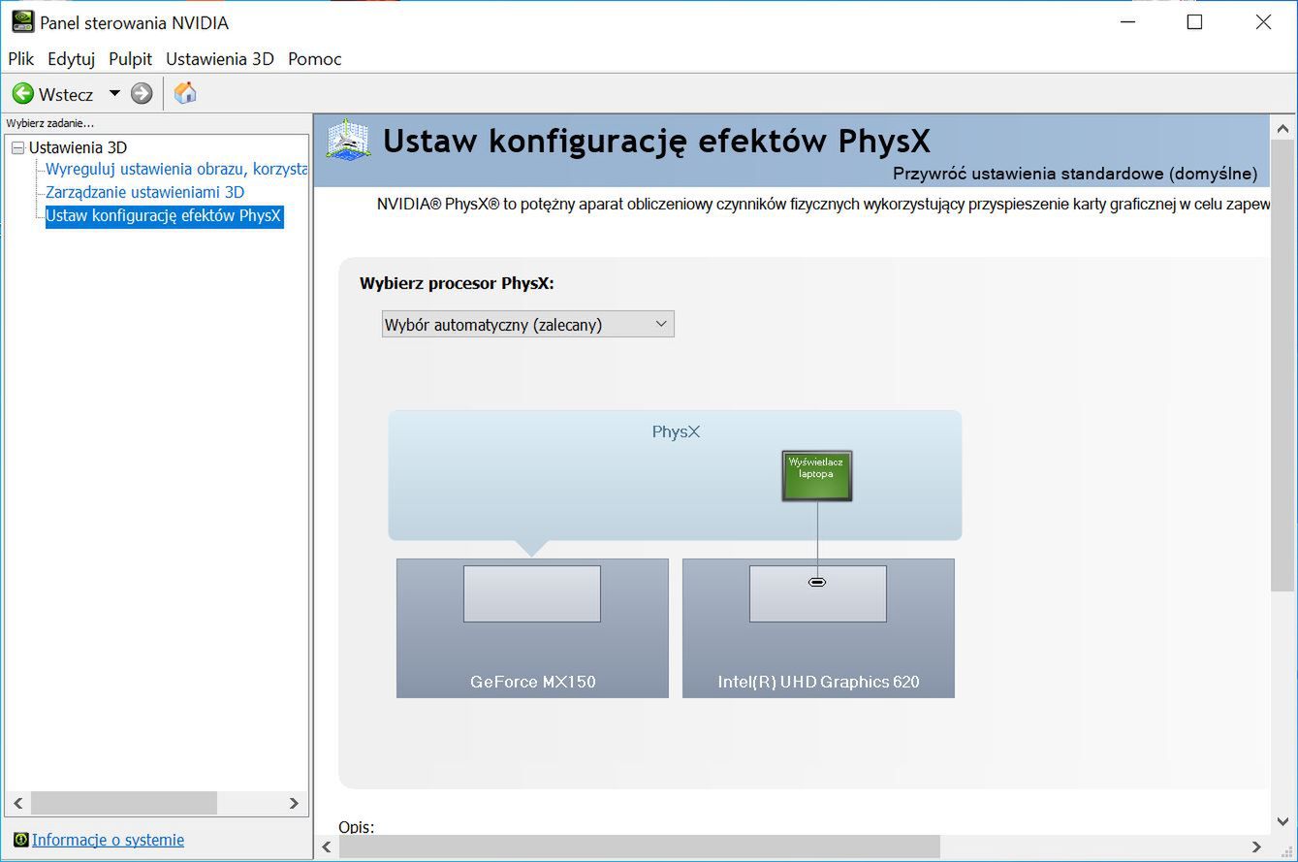Click the forward navigation arrow icon
This screenshot has height=862, width=1298.
(x=142, y=94)
